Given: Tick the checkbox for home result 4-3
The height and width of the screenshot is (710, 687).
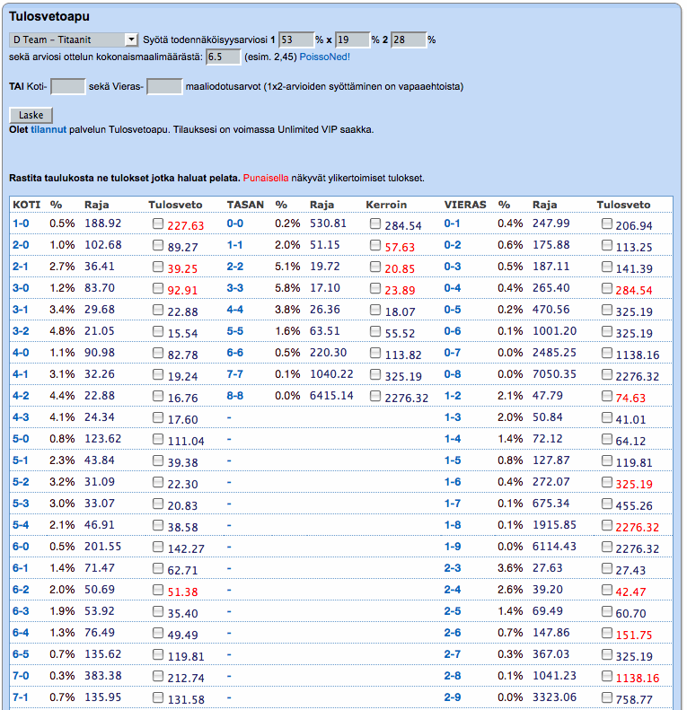Looking at the screenshot, I should coord(158,417).
